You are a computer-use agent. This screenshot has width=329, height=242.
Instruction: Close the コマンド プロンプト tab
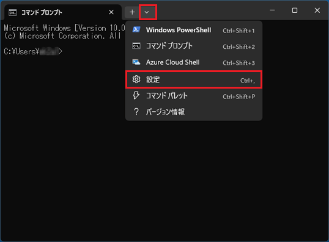point(111,12)
